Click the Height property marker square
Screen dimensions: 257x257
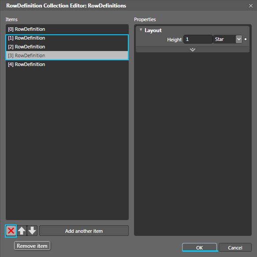point(246,39)
